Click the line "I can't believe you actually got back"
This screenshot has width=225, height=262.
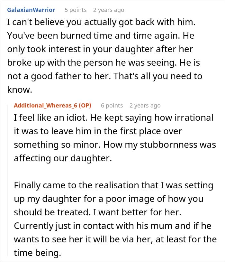coord(101,22)
